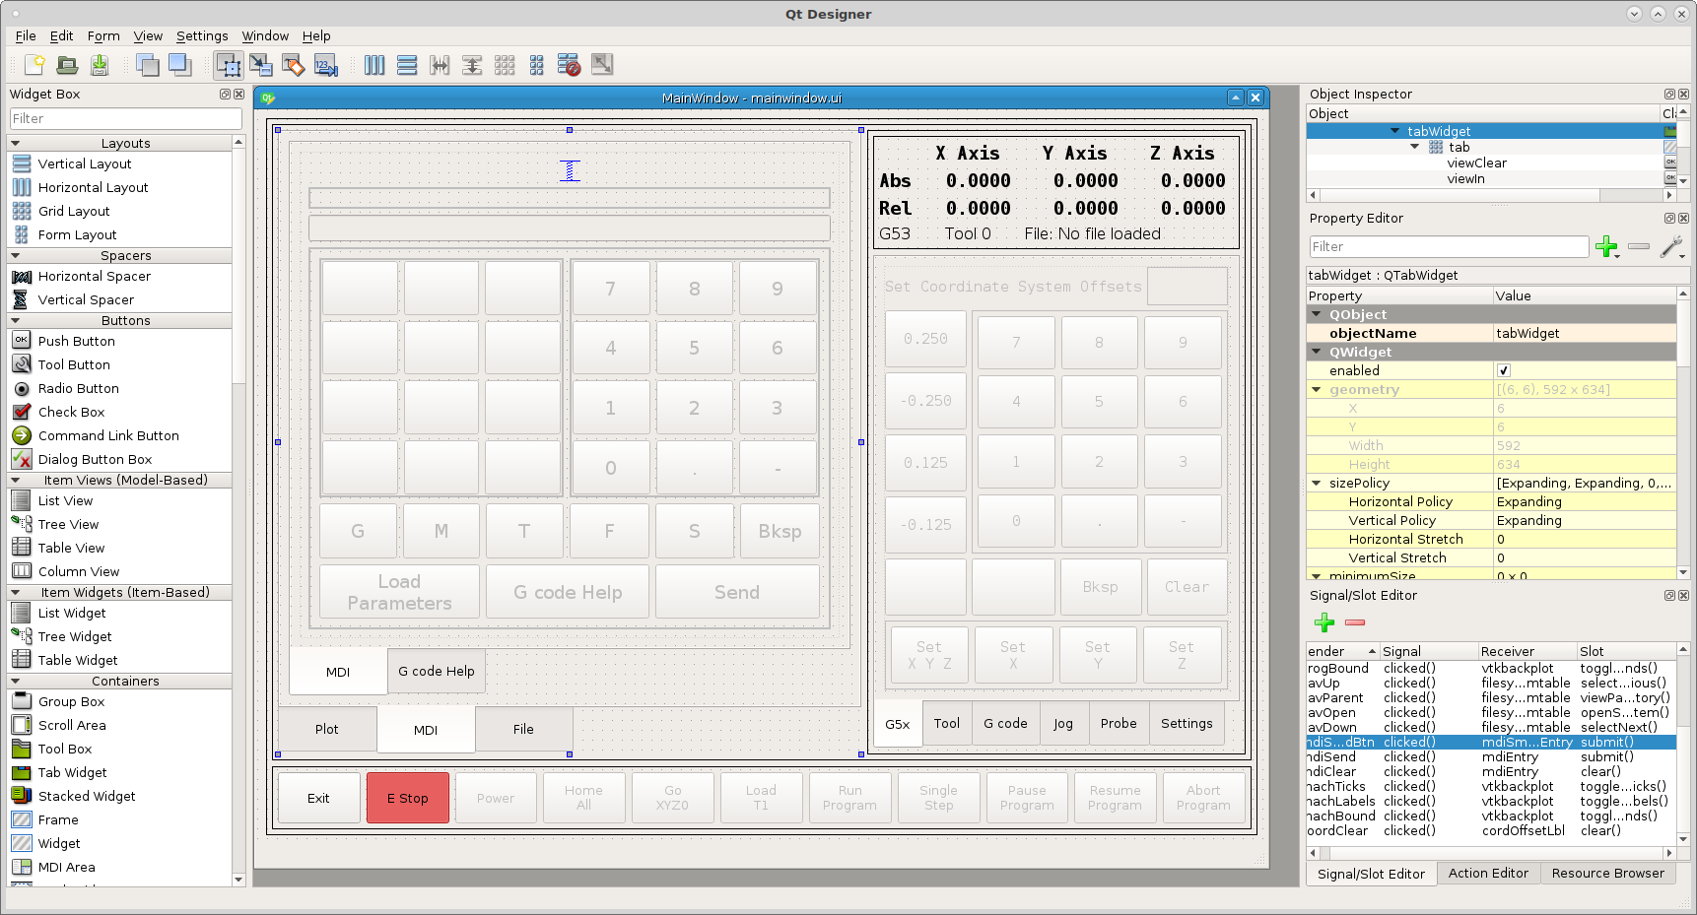The image size is (1697, 915).
Task: Open the Settings menu
Action: point(202,35)
